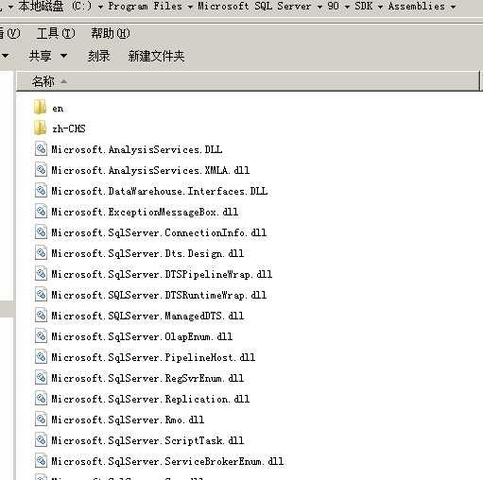
Task: Navigate to SDK breadcrumb
Action: (x=363, y=6)
